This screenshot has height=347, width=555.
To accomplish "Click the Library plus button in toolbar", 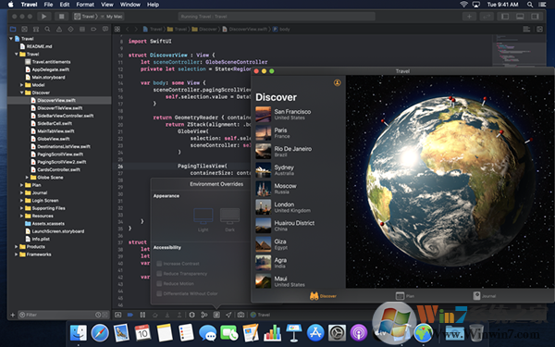I will (x=469, y=17).
